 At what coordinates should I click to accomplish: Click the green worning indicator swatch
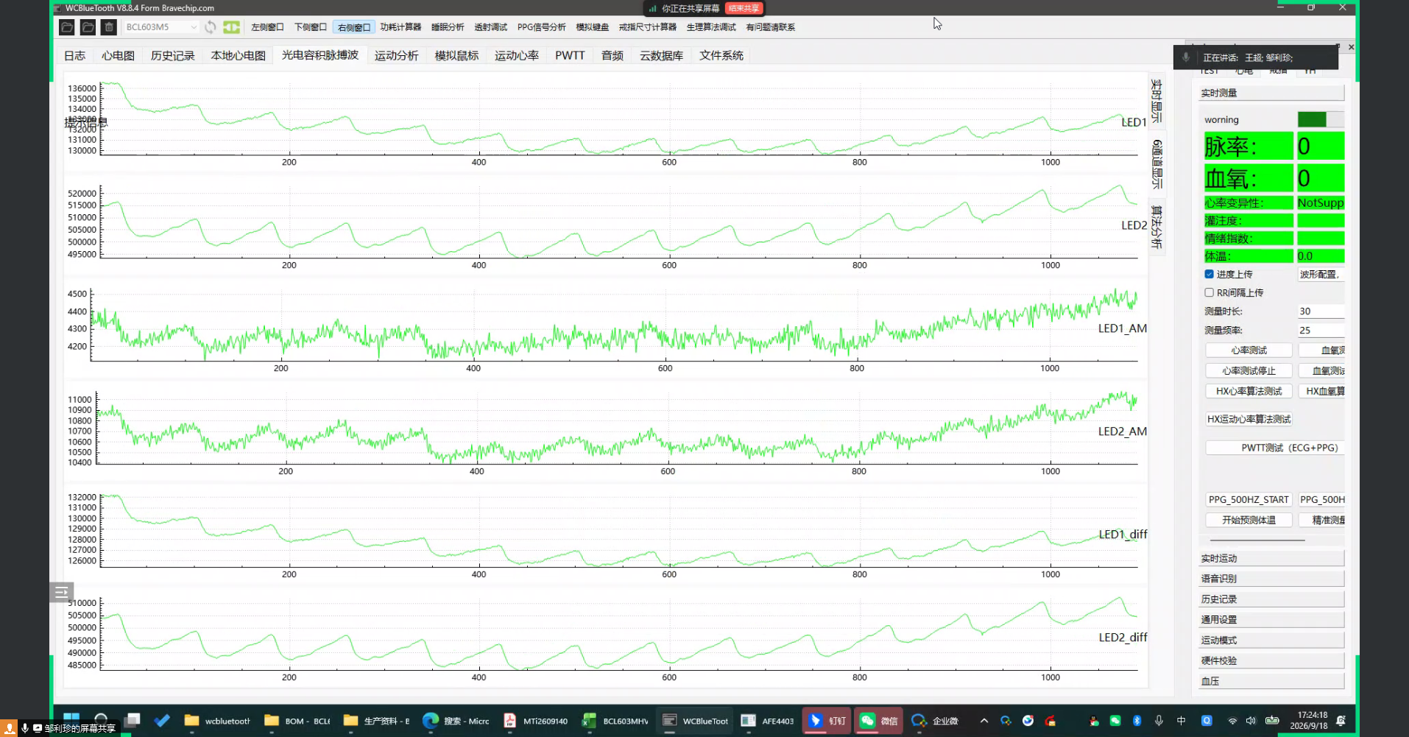1312,119
